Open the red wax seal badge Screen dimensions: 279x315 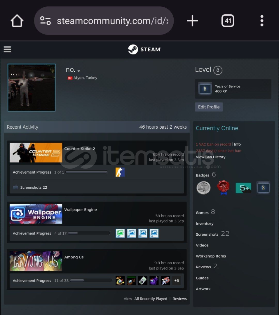223,188
